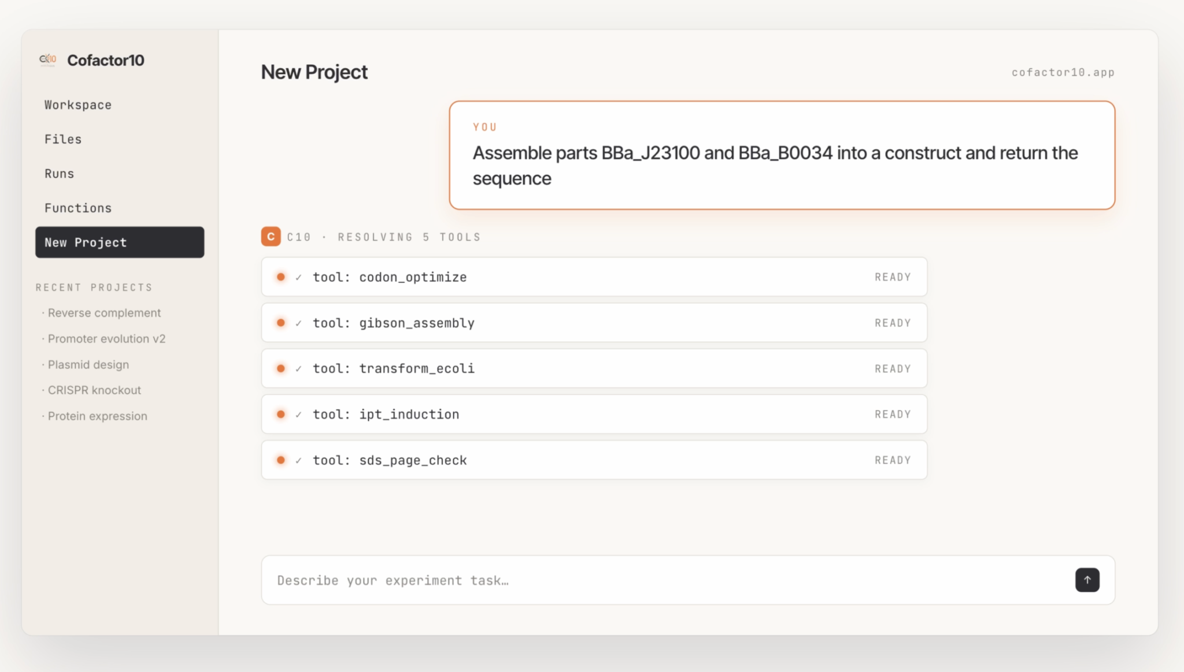Click the Cofactor10 logo icon

pyautogui.click(x=48, y=59)
